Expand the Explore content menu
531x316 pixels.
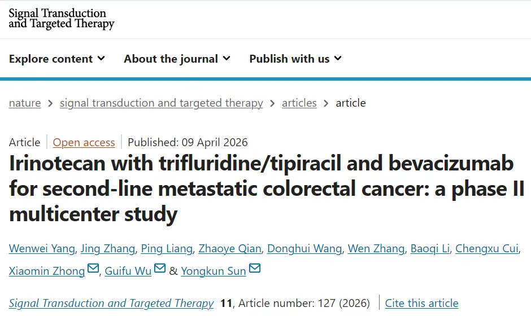(x=57, y=59)
